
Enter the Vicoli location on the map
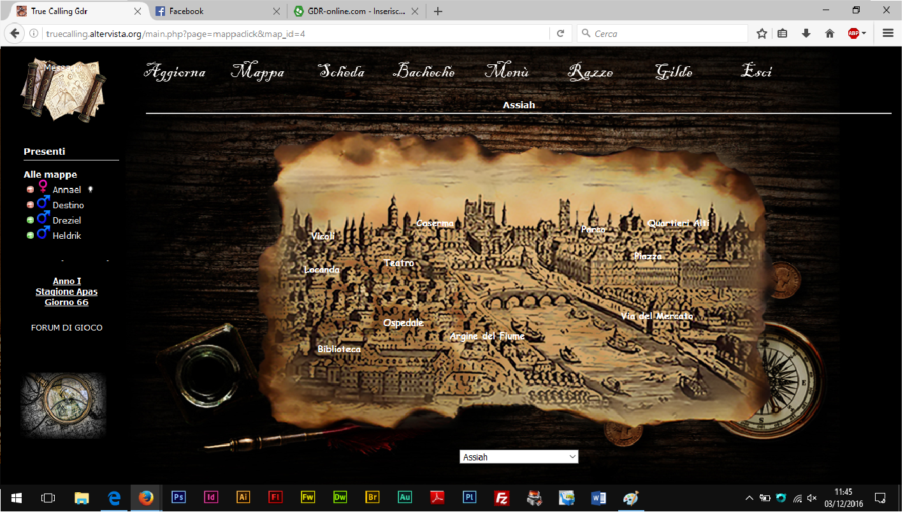pos(323,236)
